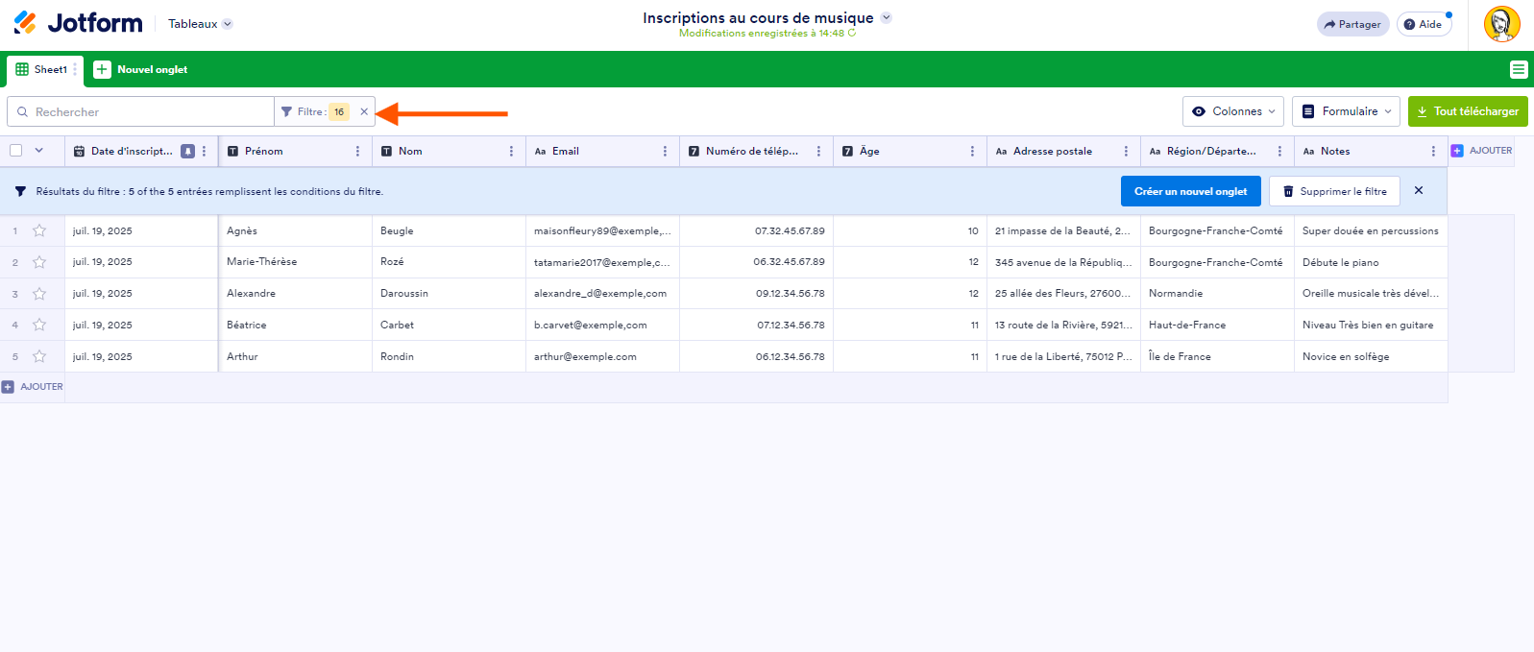Star the row for Arthur
This screenshot has height=652, width=1534.
pyautogui.click(x=39, y=356)
